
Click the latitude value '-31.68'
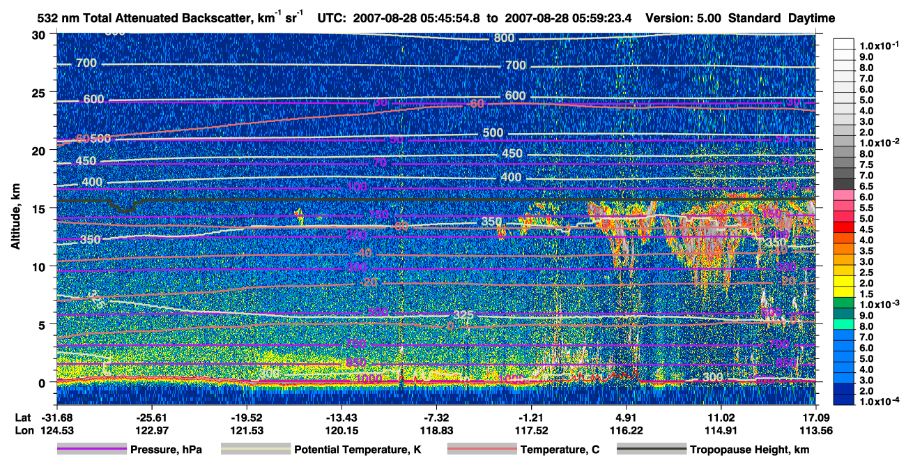click(57, 417)
